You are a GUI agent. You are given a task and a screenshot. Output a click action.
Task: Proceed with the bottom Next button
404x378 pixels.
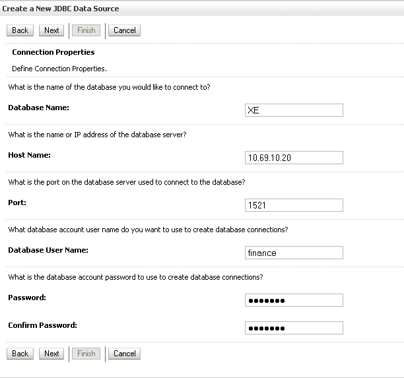click(x=51, y=354)
